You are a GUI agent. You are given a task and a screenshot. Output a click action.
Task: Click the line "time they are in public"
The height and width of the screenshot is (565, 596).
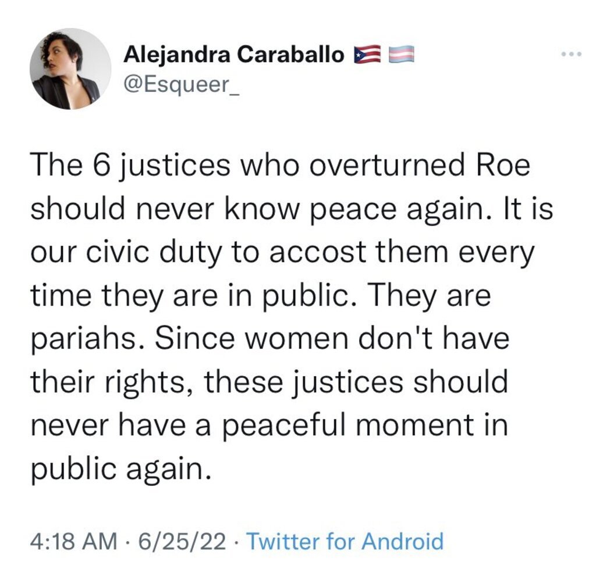click(x=261, y=296)
